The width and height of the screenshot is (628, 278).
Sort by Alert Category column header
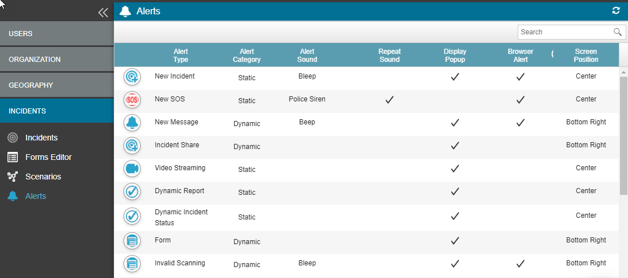(247, 56)
